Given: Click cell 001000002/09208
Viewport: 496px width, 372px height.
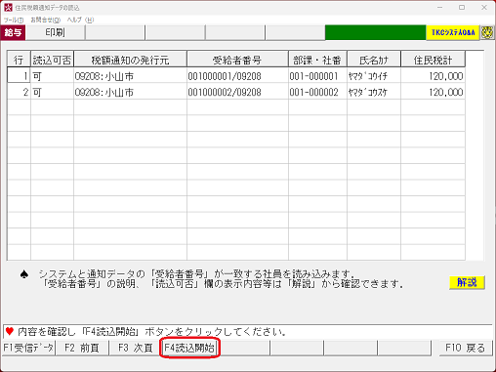Looking at the screenshot, I should (237, 92).
